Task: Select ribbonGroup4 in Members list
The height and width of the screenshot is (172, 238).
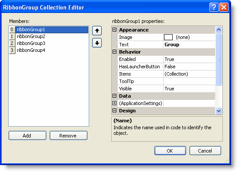Action: pos(52,50)
